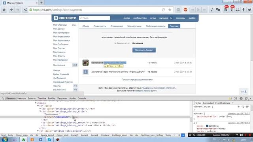
Task: Switch to the Мобильные сервисы tab
Action: pos(155,26)
